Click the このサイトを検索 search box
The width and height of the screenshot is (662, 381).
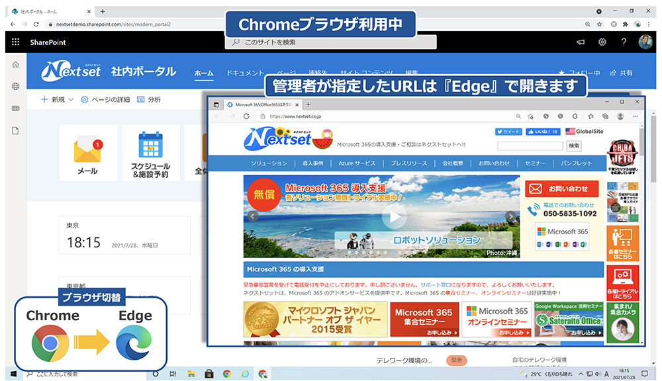tap(330, 42)
